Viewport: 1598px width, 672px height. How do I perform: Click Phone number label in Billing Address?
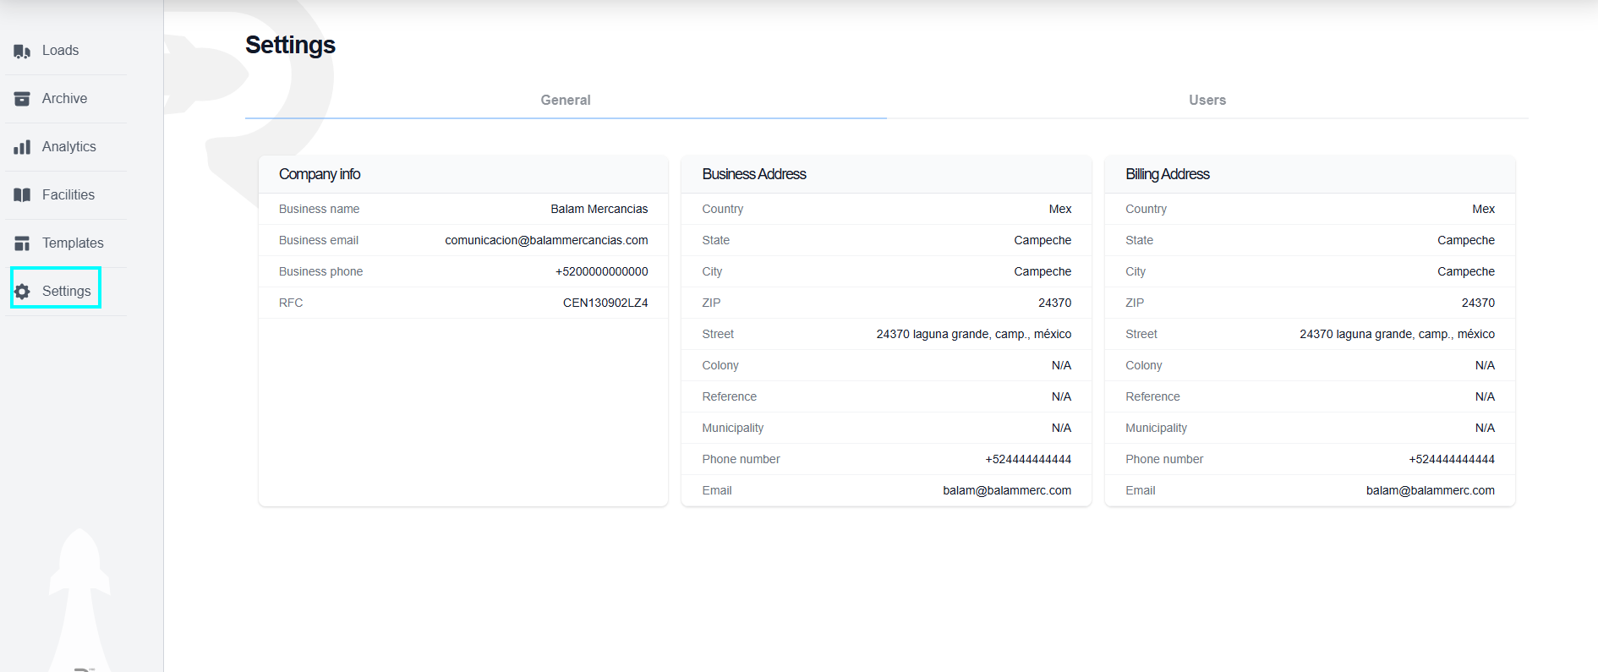(1164, 459)
